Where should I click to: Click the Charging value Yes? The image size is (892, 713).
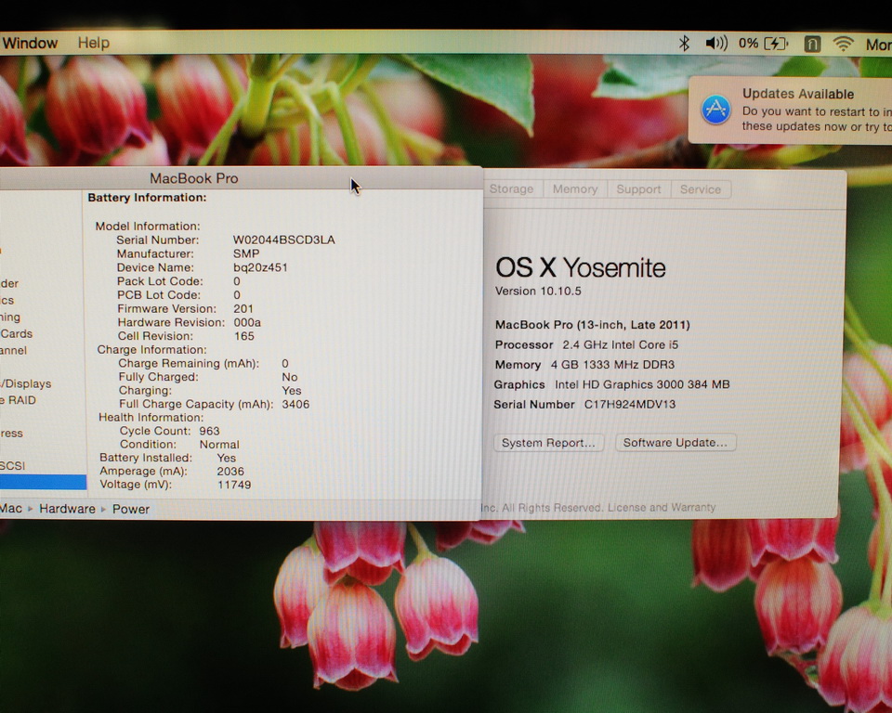[x=291, y=391]
